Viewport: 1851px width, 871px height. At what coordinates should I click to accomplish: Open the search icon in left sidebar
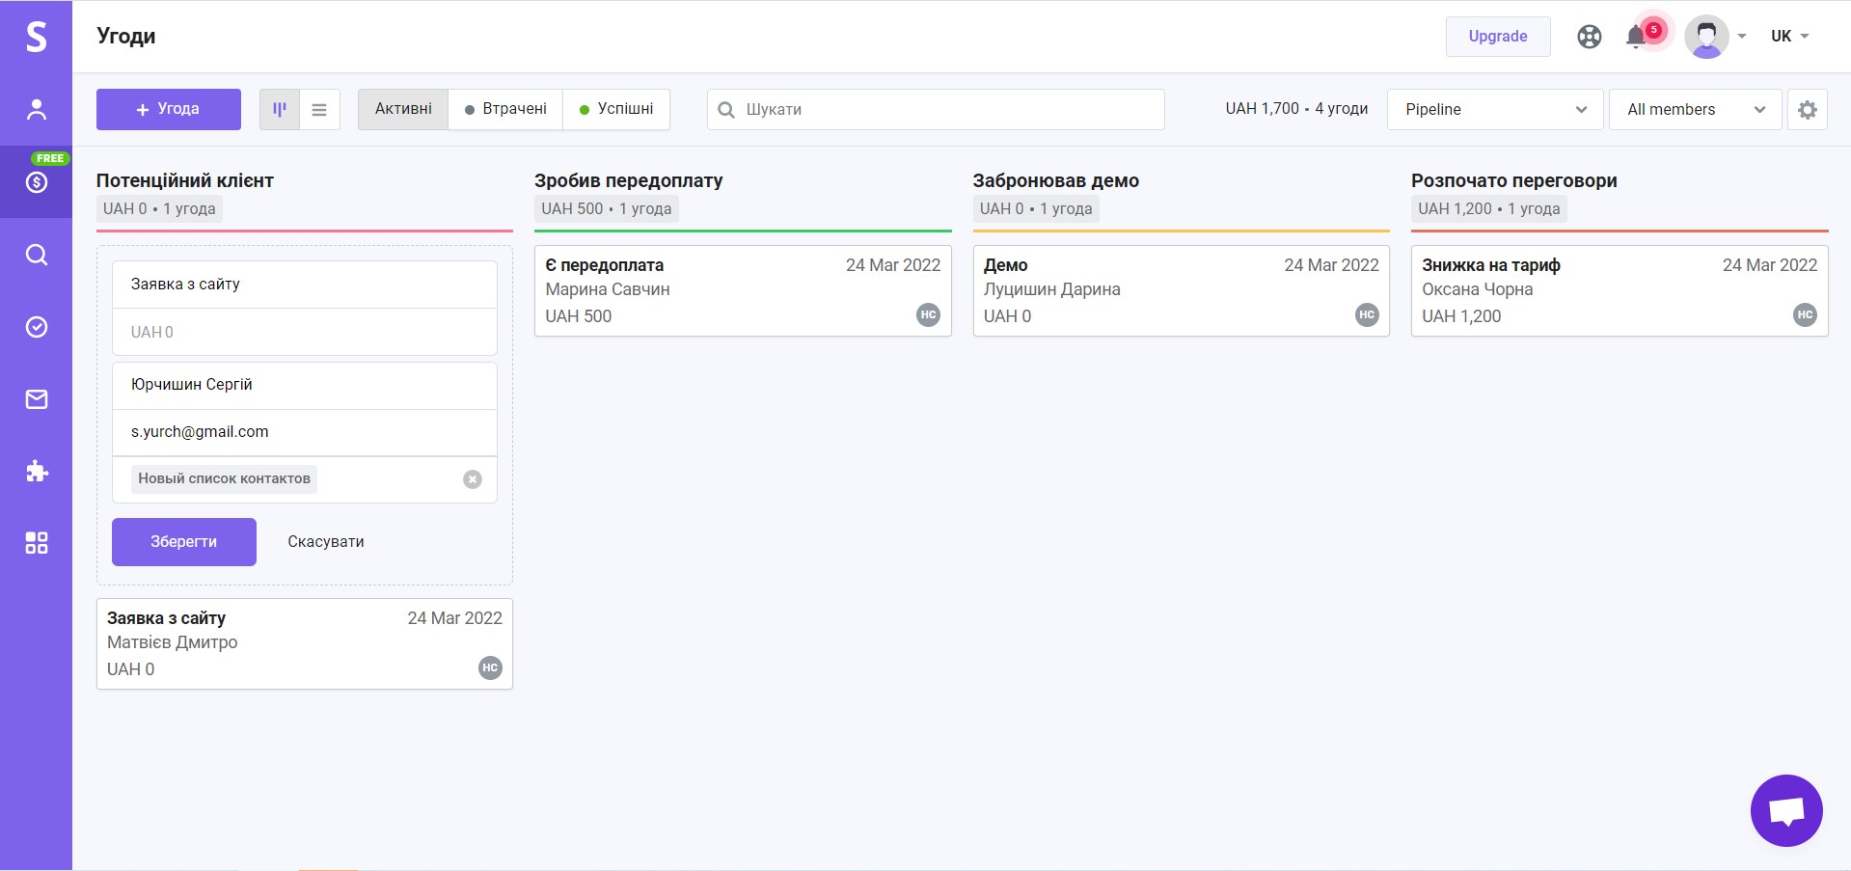(36, 255)
